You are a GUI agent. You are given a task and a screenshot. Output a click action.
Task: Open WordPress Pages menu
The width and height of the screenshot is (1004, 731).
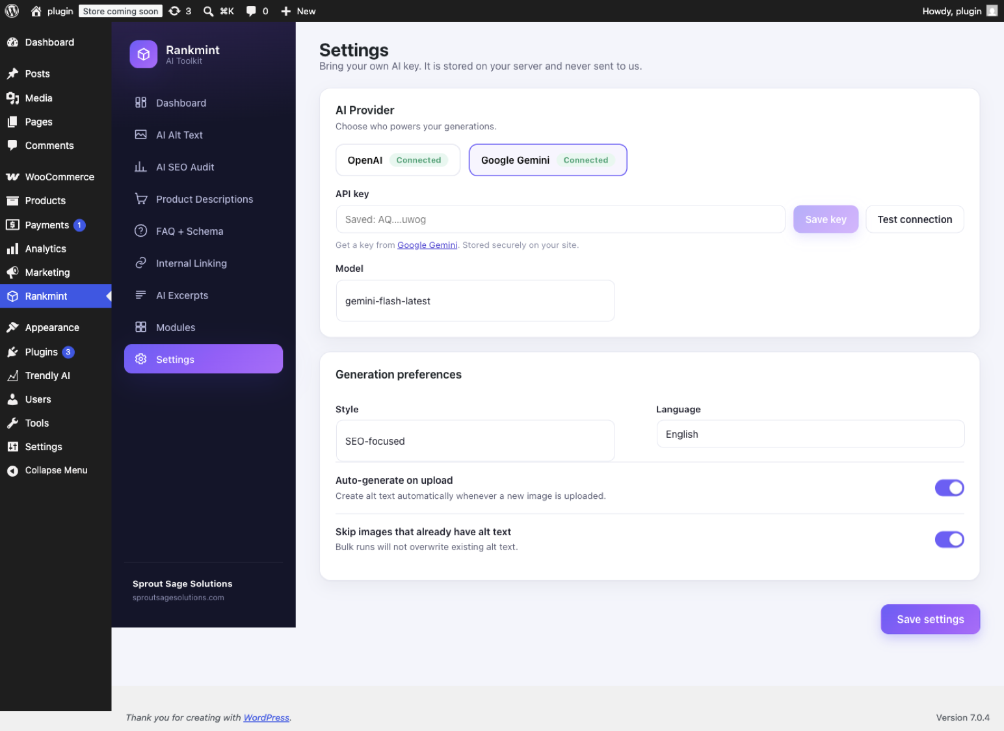55,122
